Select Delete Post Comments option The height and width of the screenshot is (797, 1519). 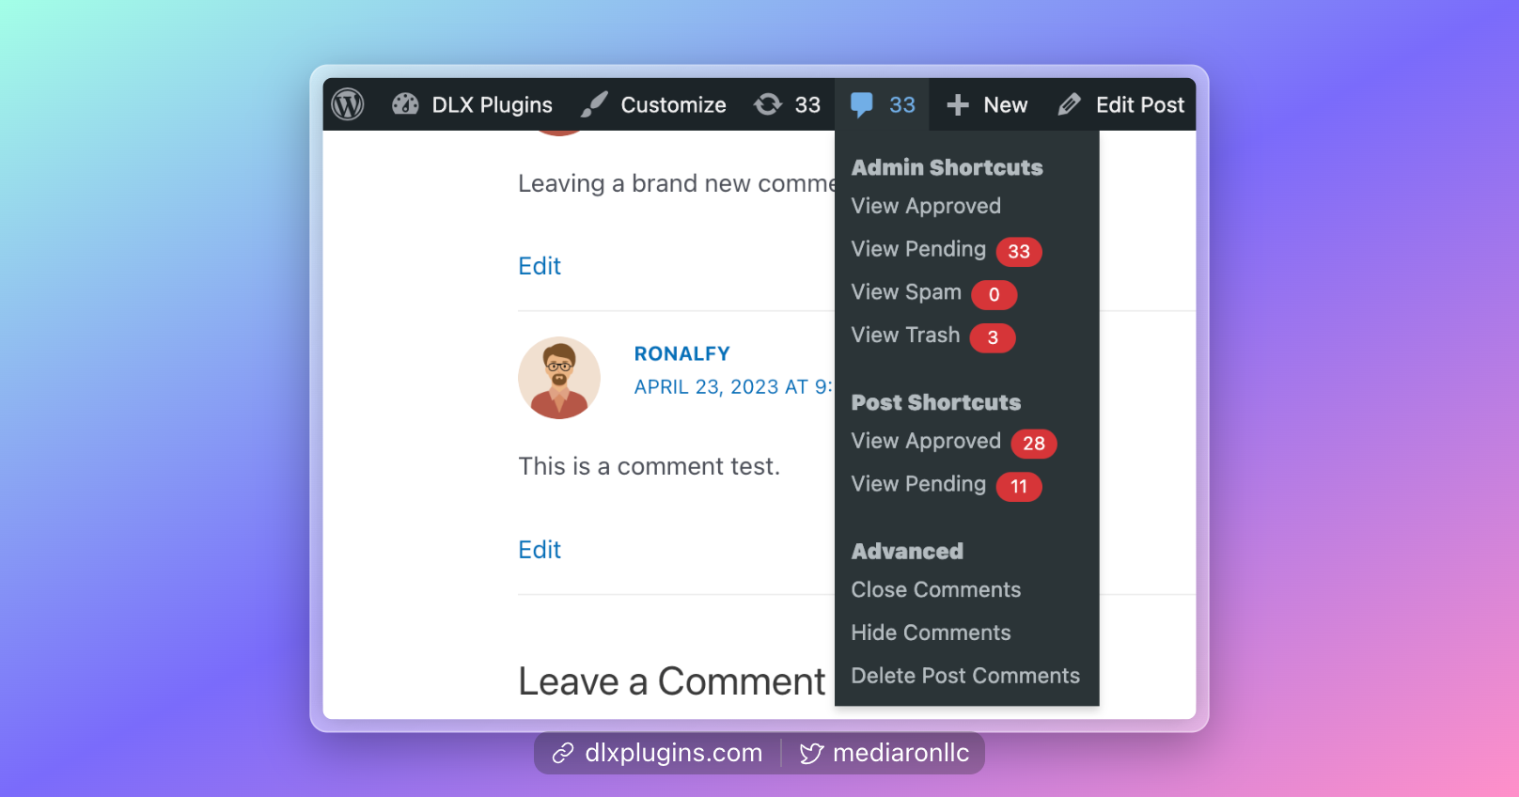(965, 676)
